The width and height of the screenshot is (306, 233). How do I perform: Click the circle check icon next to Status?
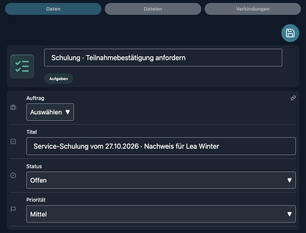coord(13,175)
